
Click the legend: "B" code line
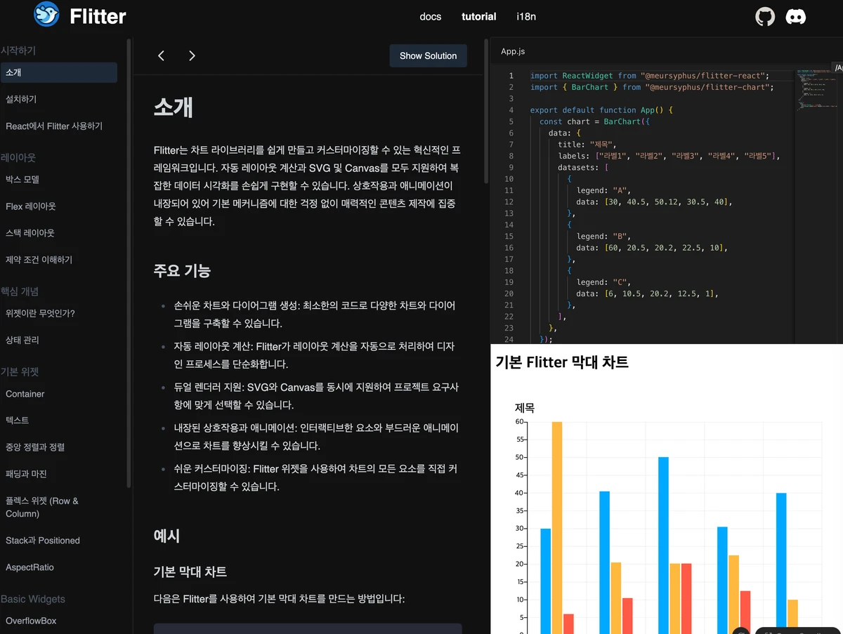[604, 236]
